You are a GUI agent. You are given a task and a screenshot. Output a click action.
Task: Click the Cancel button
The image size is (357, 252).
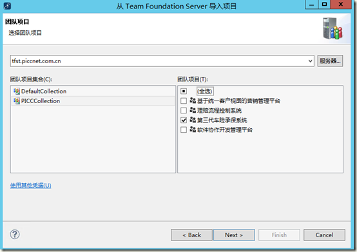point(324,235)
